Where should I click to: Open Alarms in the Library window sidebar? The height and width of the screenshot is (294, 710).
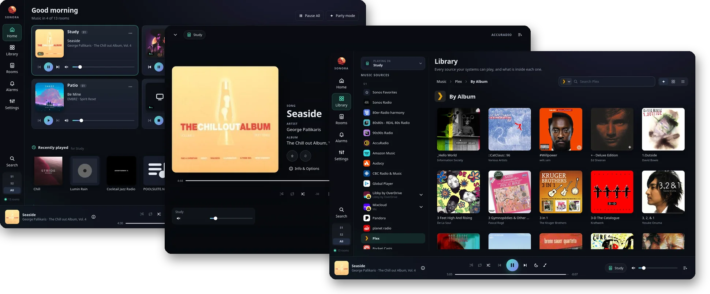[341, 137]
